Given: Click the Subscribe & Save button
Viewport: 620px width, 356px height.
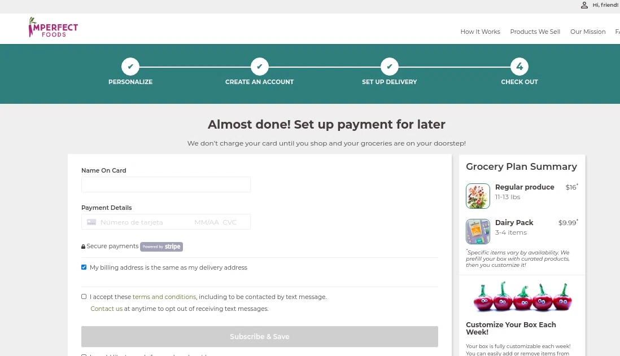Looking at the screenshot, I should [259, 337].
